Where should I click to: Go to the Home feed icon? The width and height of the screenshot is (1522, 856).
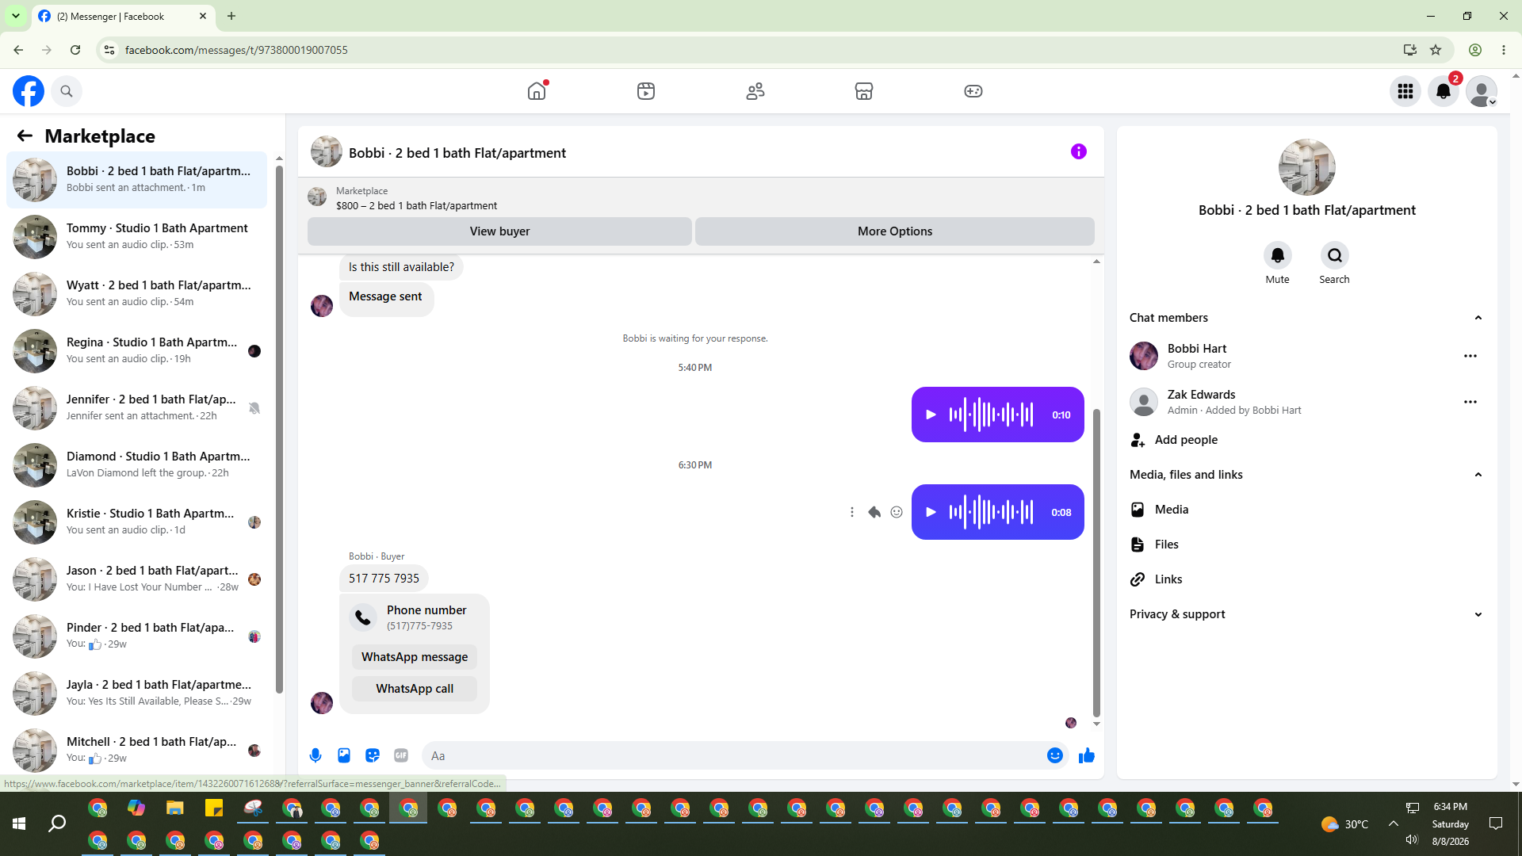tap(537, 91)
